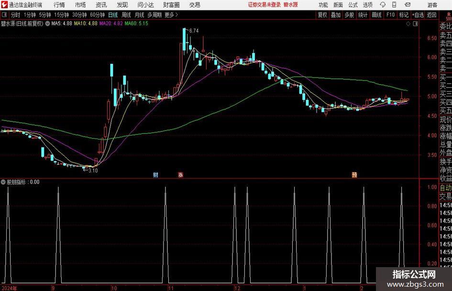Open the 版面 menu
The width and height of the screenshot is (452, 291).
click(338, 5)
